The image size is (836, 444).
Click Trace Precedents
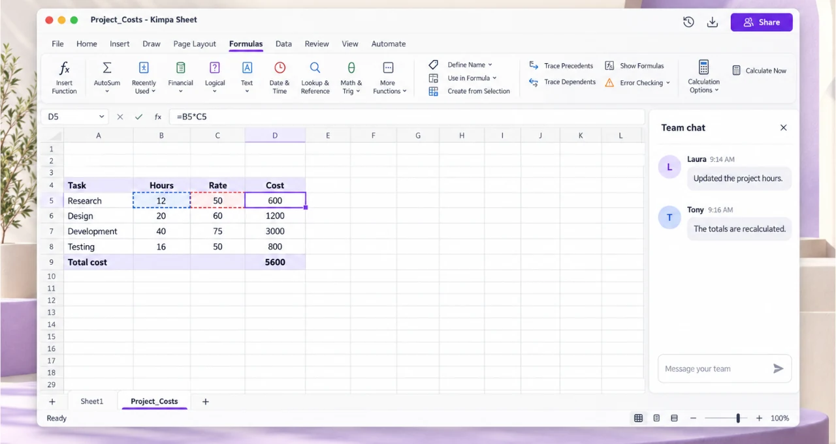561,66
